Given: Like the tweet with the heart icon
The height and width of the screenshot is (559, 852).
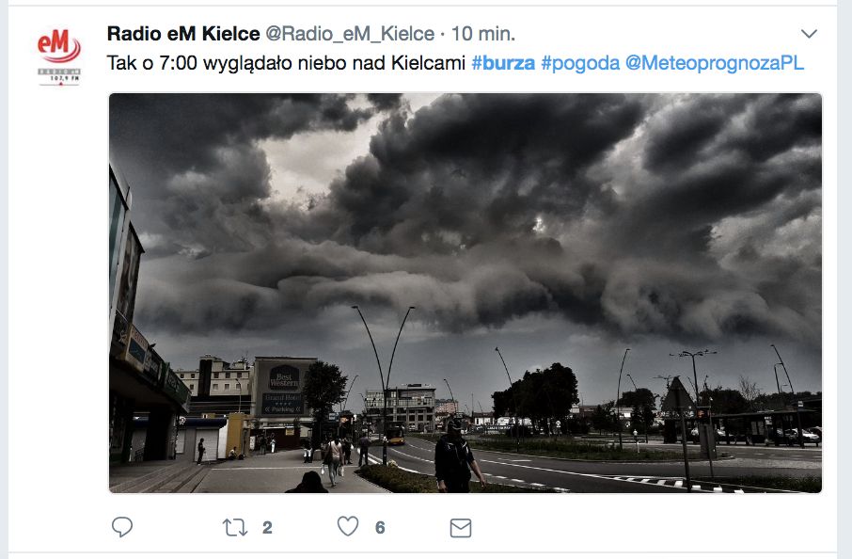Looking at the screenshot, I should tap(348, 526).
